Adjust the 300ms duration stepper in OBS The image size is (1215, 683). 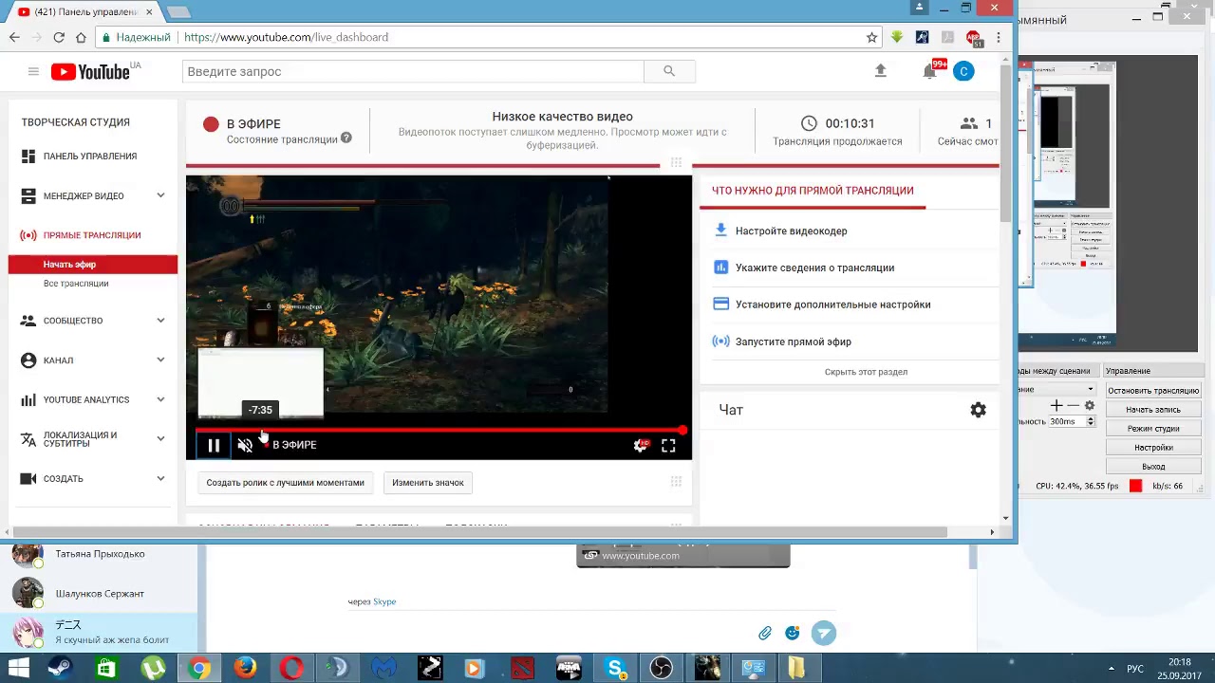click(1090, 421)
